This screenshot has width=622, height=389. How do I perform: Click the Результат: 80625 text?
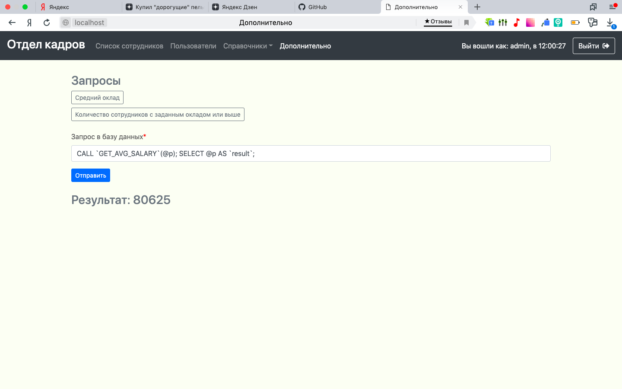pyautogui.click(x=121, y=200)
